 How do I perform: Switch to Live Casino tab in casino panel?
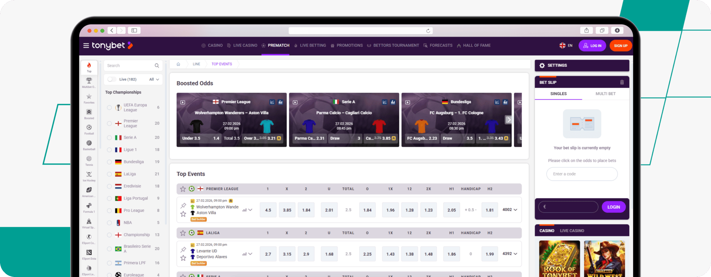[572, 231]
